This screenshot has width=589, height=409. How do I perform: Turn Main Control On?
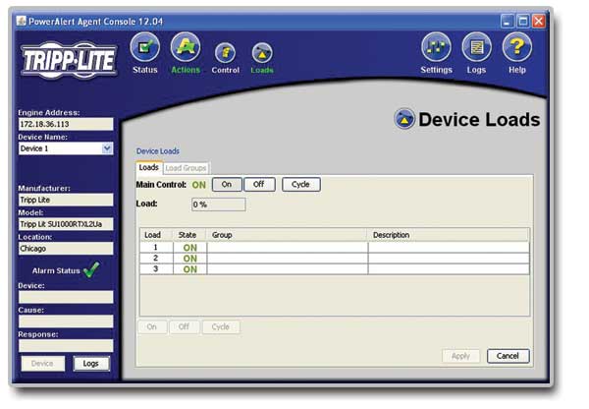click(x=226, y=184)
